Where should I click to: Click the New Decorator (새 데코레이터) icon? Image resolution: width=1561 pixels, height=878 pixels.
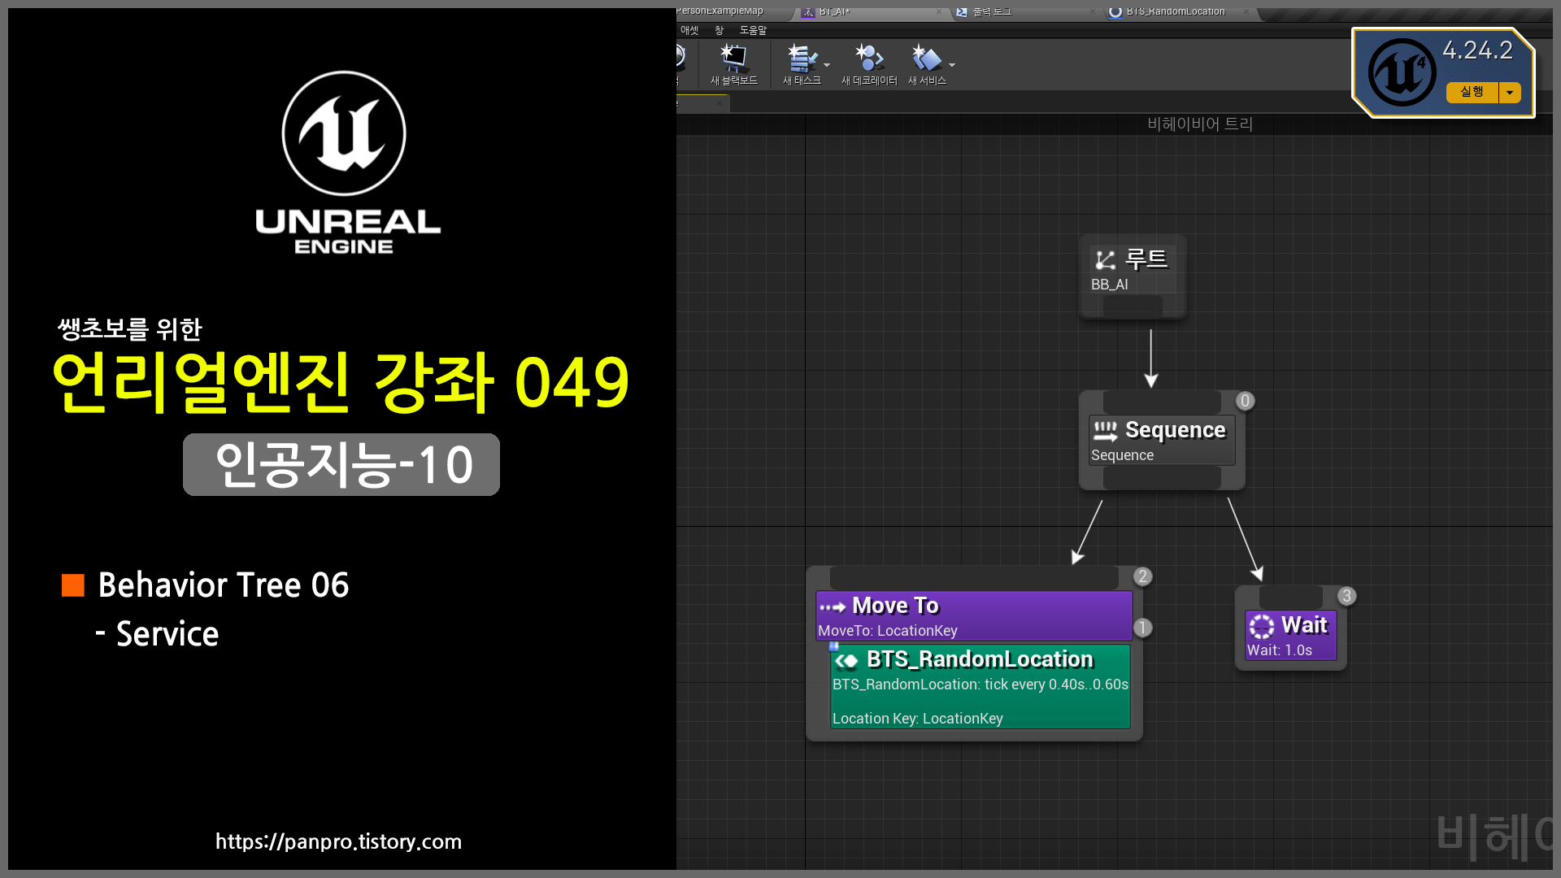868,59
